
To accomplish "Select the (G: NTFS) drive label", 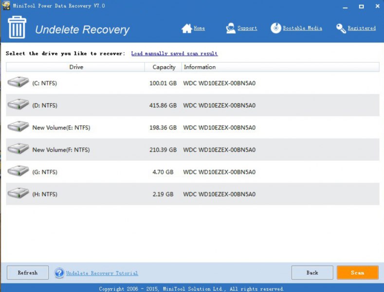I will [45, 172].
